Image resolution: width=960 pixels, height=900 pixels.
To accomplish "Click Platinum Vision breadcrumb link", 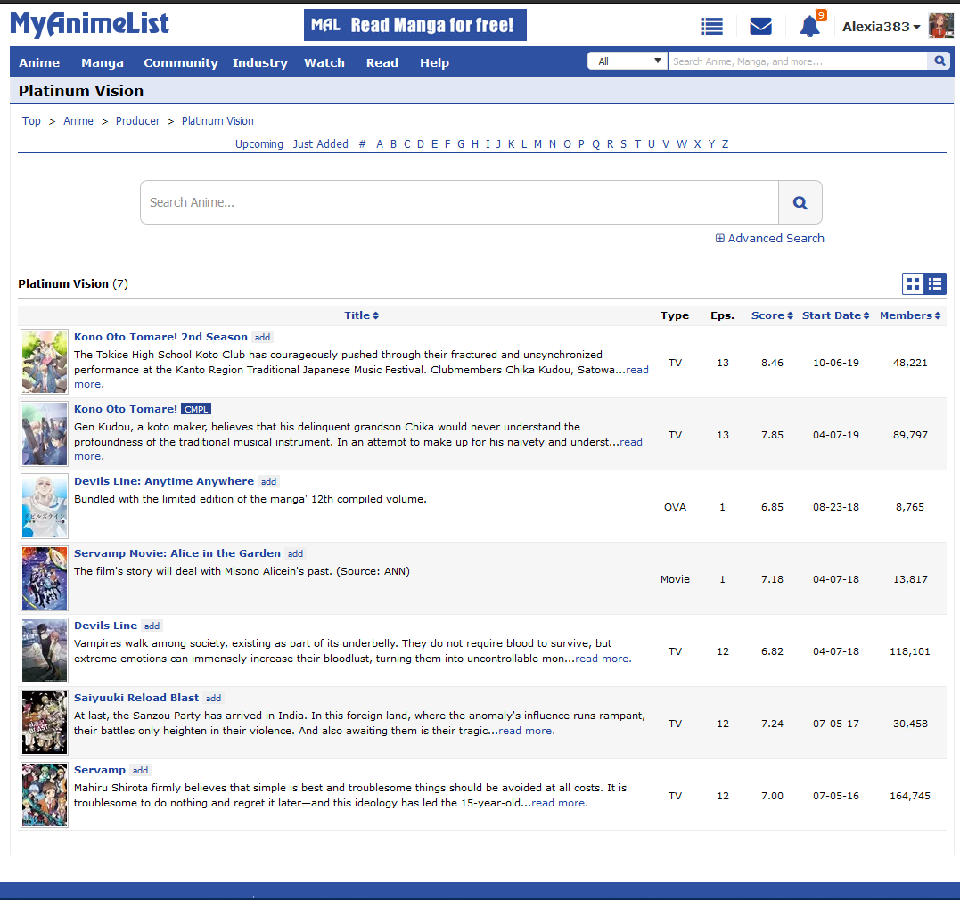I will (x=217, y=120).
